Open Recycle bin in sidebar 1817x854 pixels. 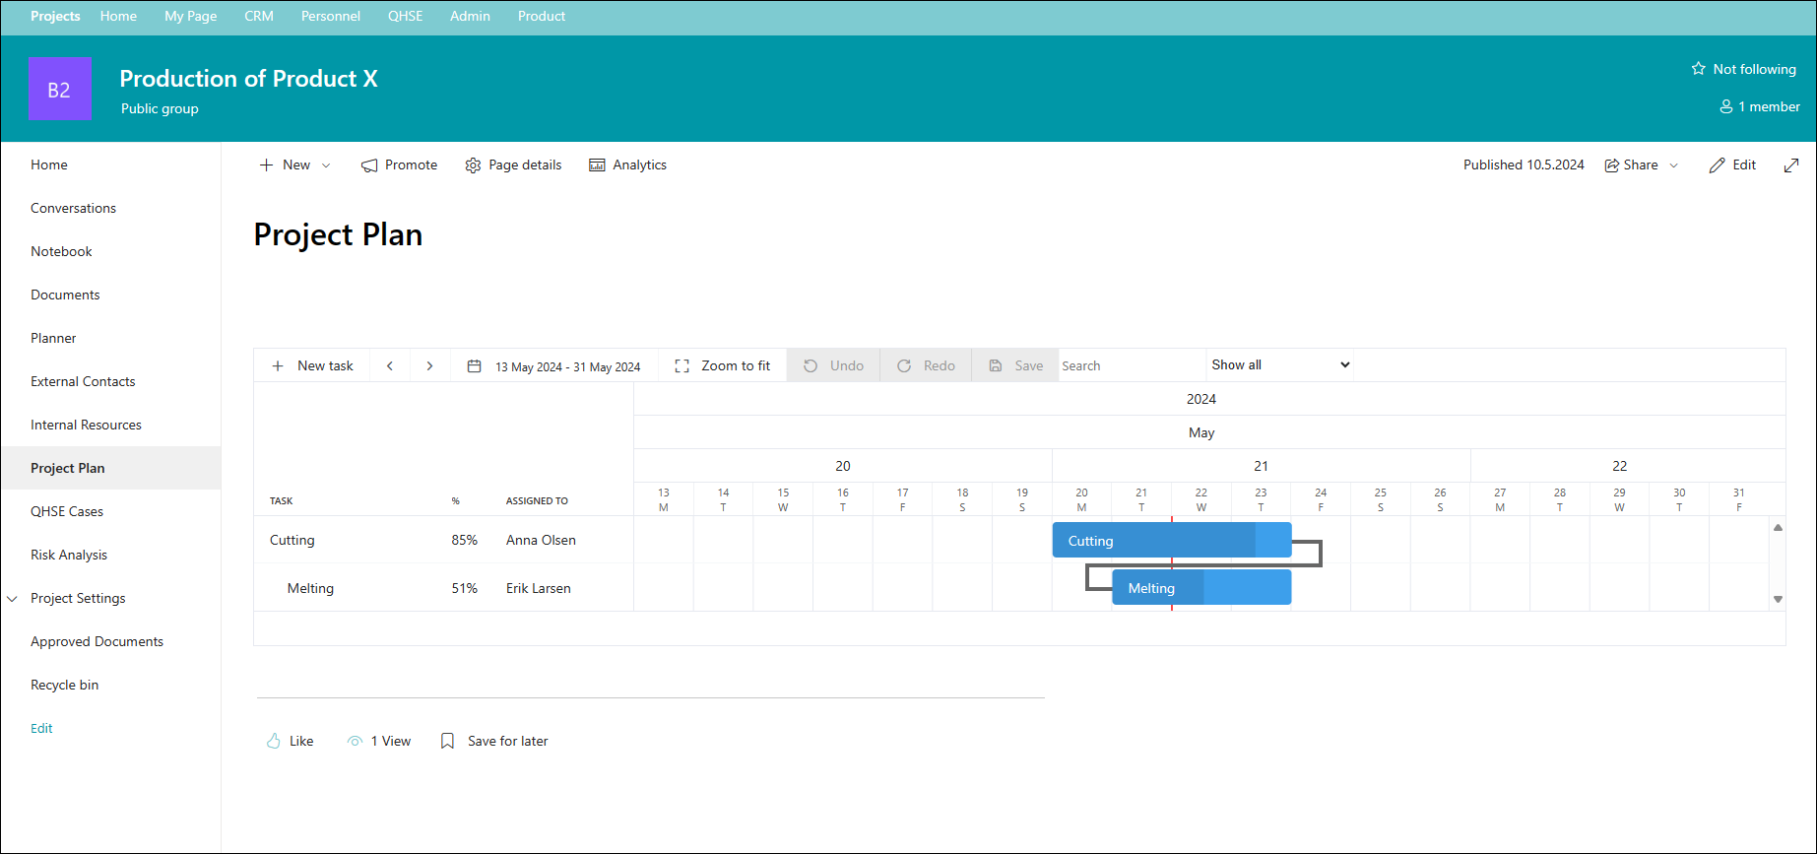coord(64,685)
